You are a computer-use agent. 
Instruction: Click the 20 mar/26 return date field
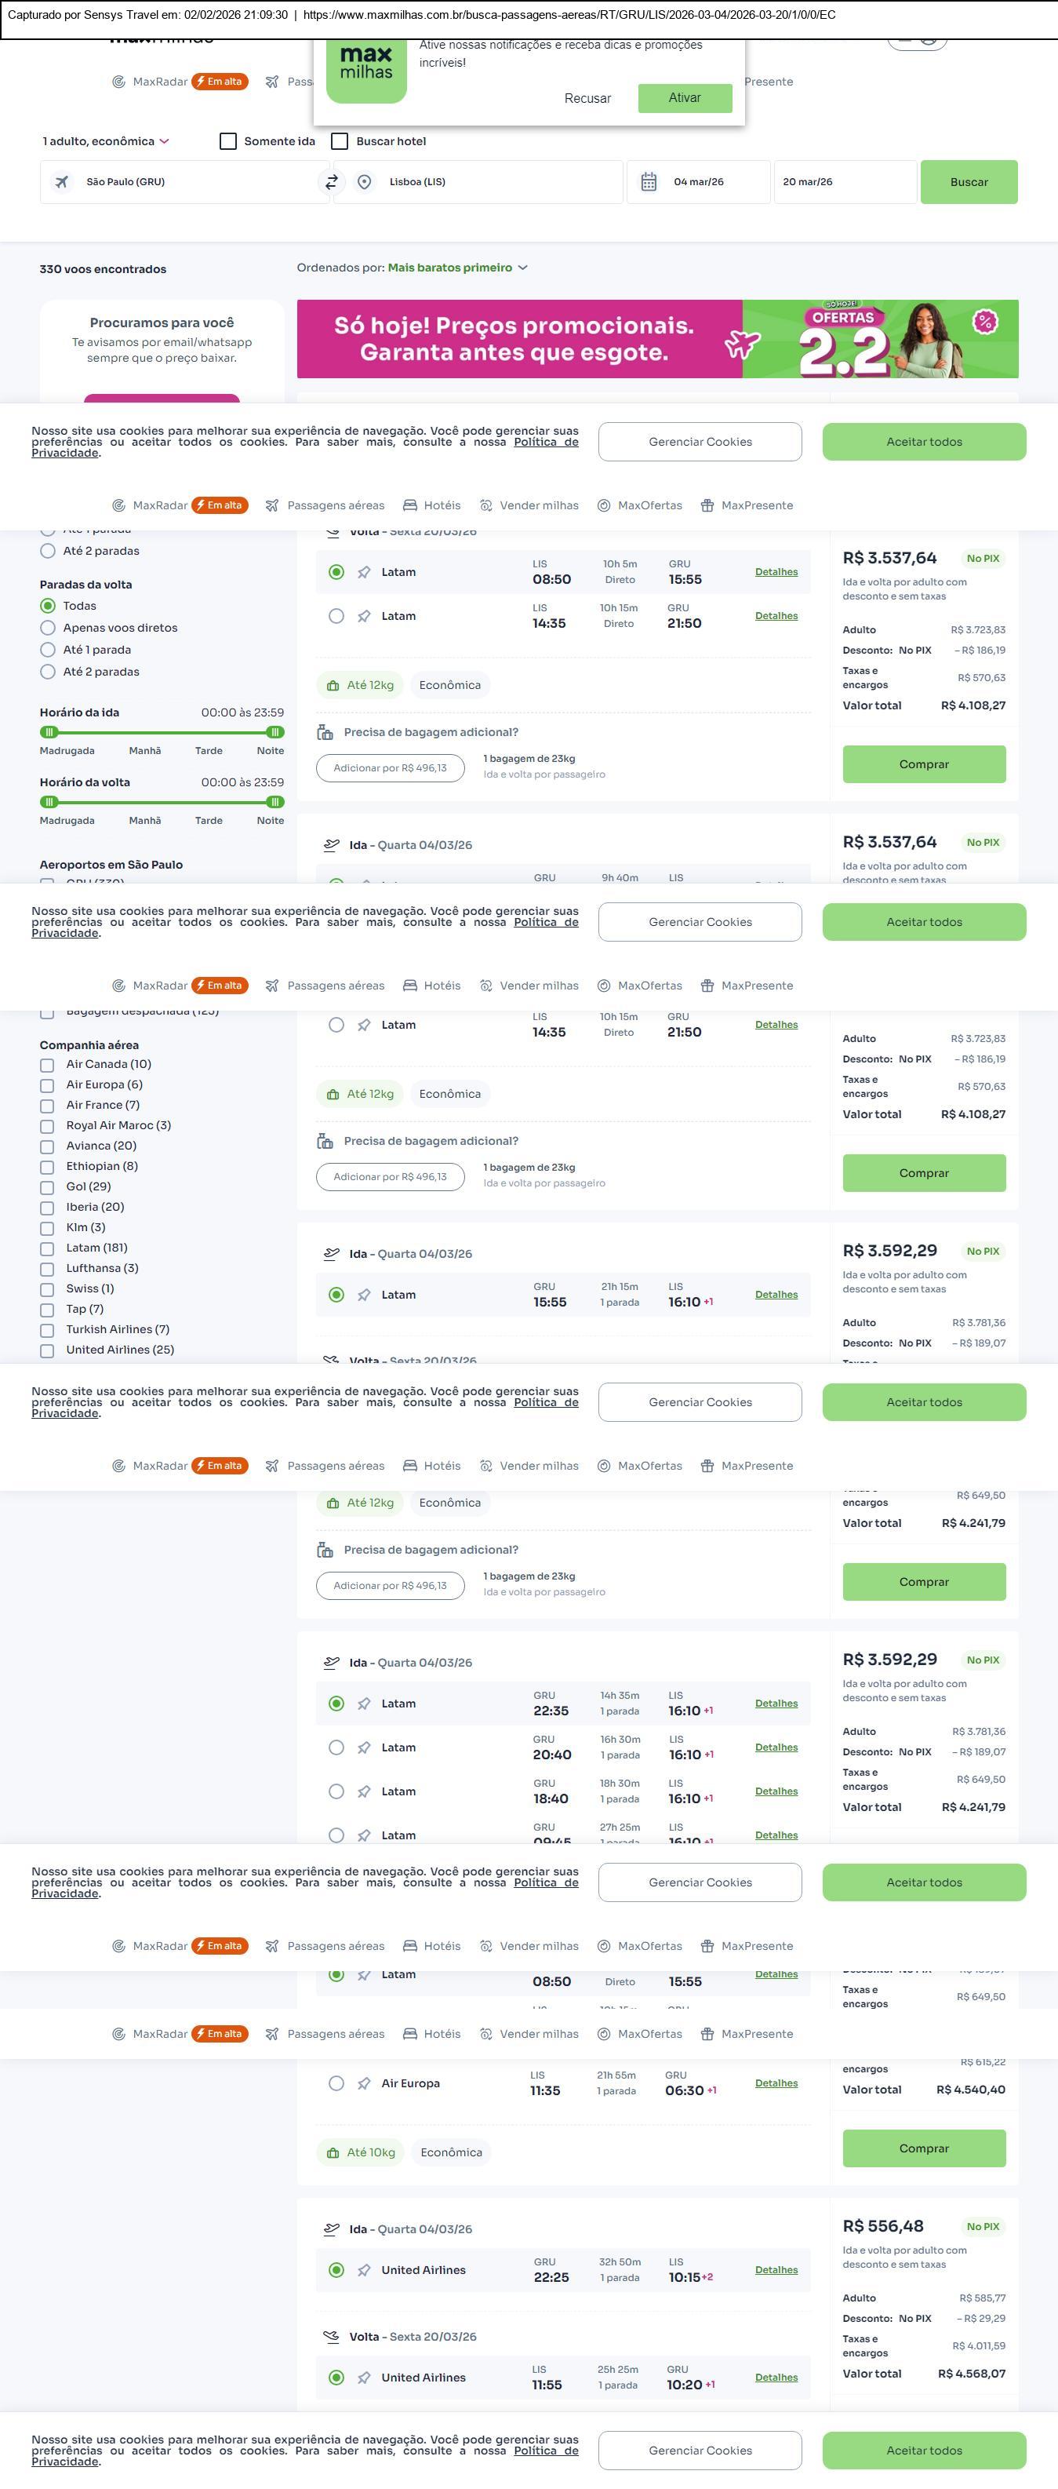[x=844, y=181]
